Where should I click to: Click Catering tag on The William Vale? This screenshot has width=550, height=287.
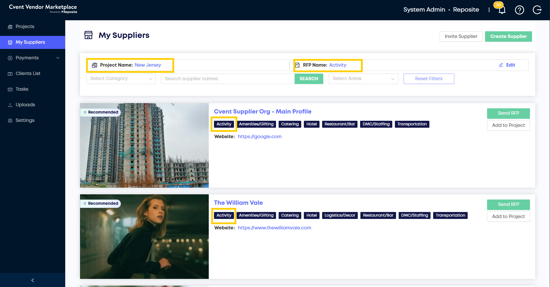tap(290, 215)
